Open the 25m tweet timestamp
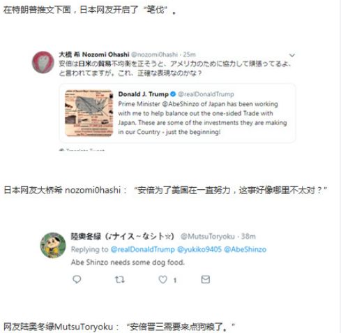Viewport: 341px width, 333px height. pos(189,54)
